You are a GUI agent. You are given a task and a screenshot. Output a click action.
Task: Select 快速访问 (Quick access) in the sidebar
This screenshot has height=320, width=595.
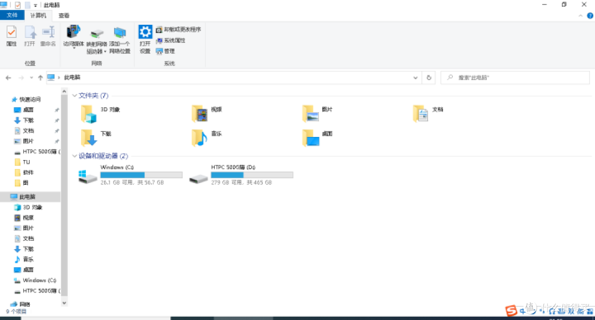point(26,100)
